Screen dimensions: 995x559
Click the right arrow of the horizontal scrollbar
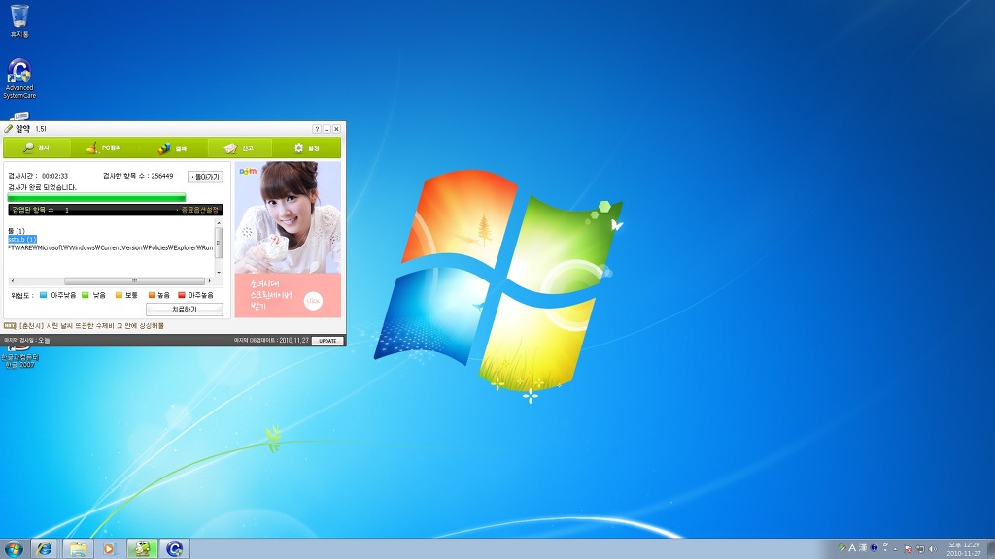coord(210,280)
